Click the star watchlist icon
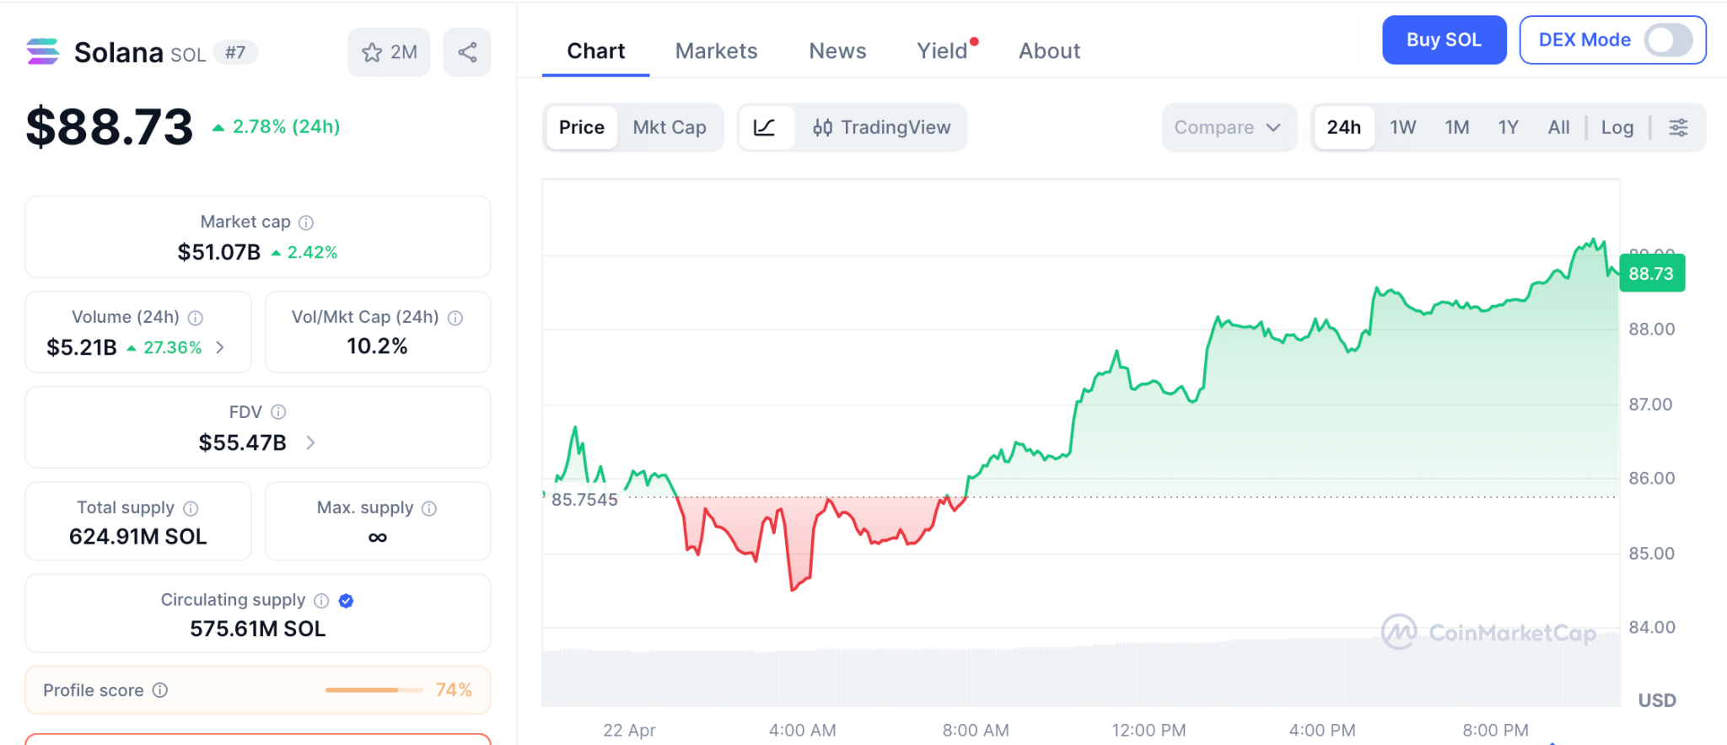1727x745 pixels. point(372,52)
